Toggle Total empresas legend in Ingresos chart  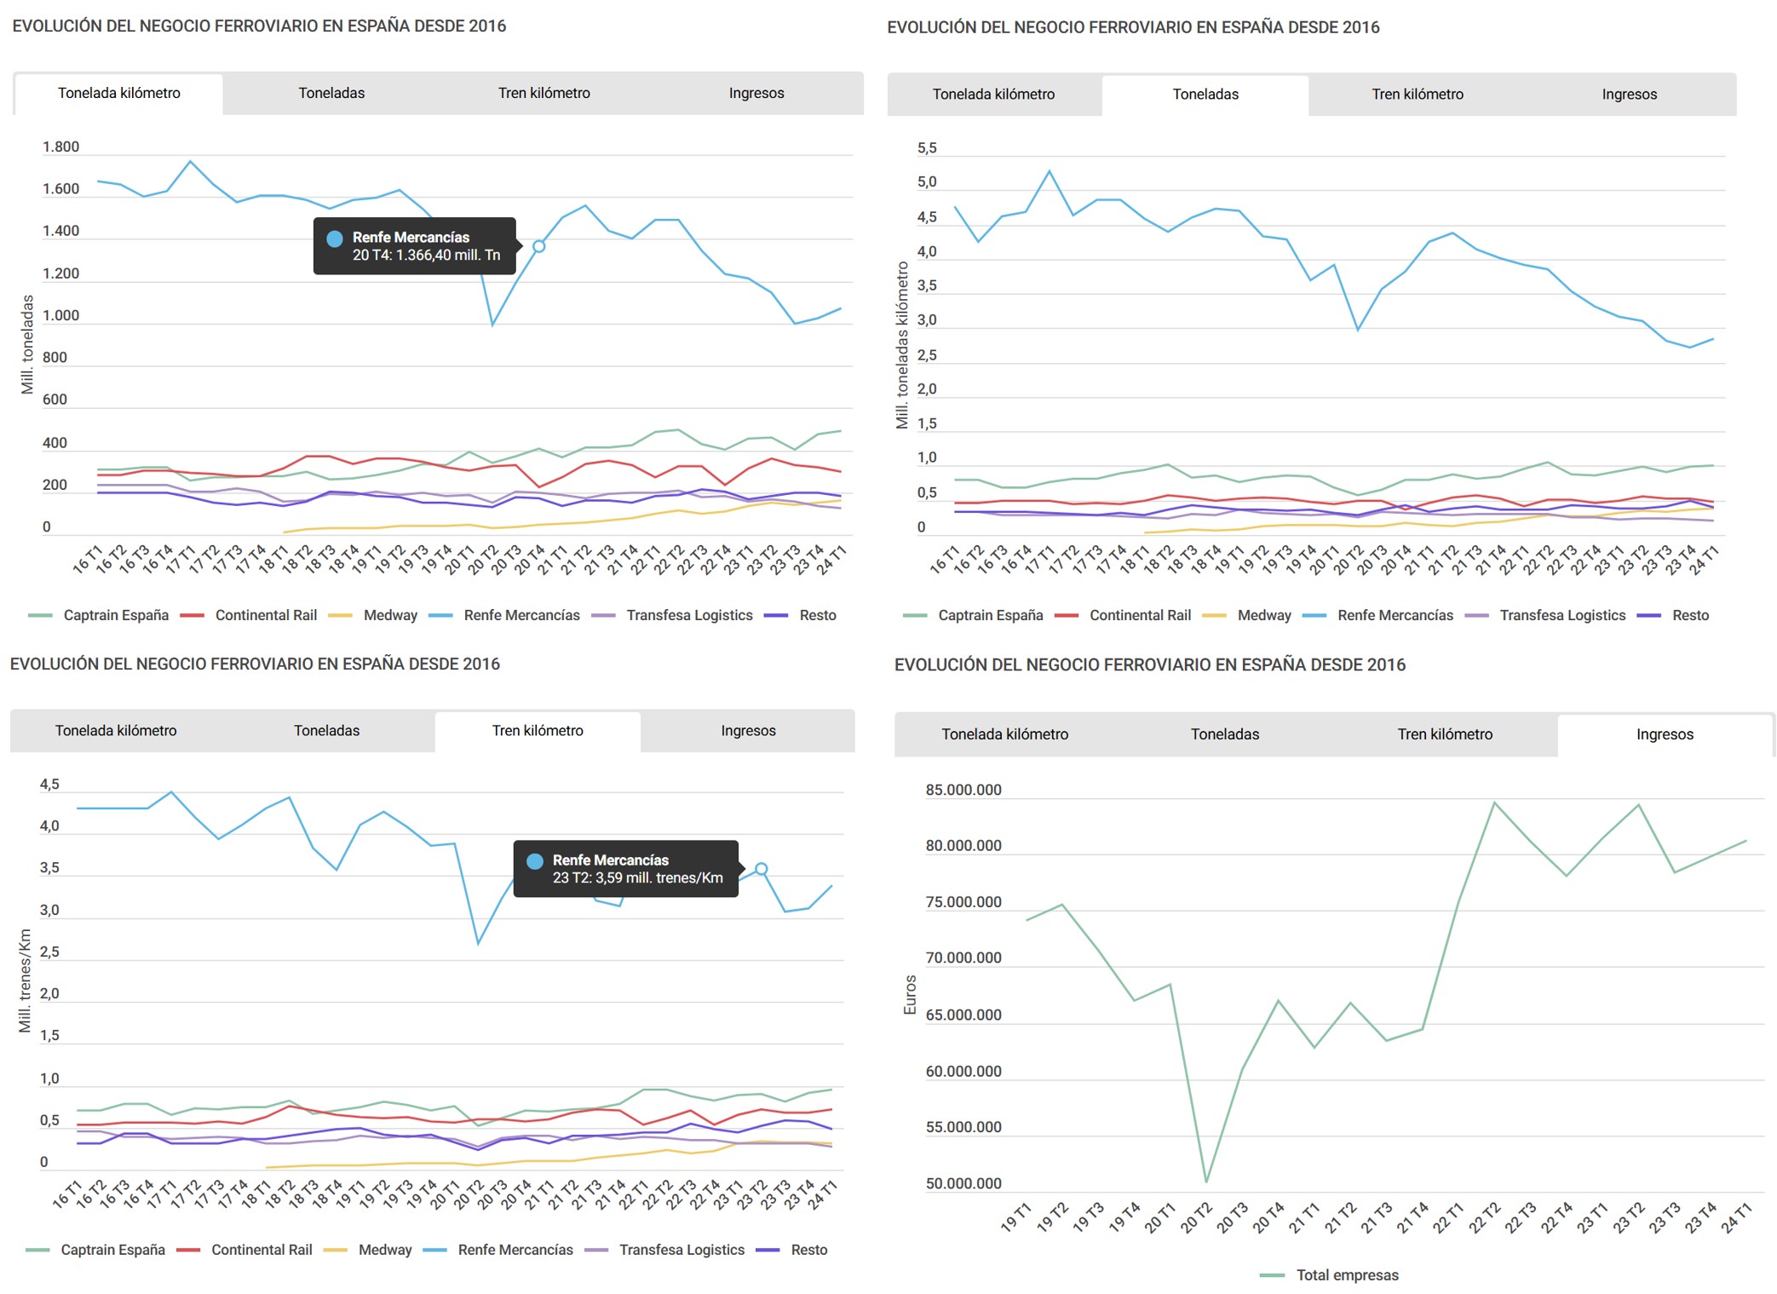point(1347,1275)
